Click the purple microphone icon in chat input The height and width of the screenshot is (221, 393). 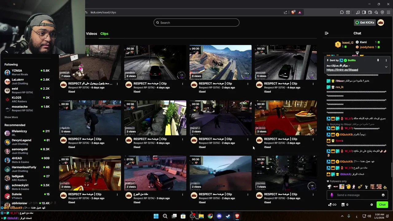tap(332, 195)
